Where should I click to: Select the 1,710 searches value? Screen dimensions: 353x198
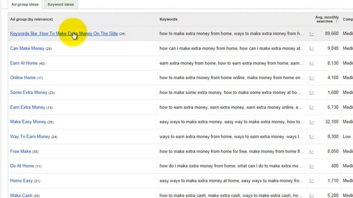click(333, 180)
